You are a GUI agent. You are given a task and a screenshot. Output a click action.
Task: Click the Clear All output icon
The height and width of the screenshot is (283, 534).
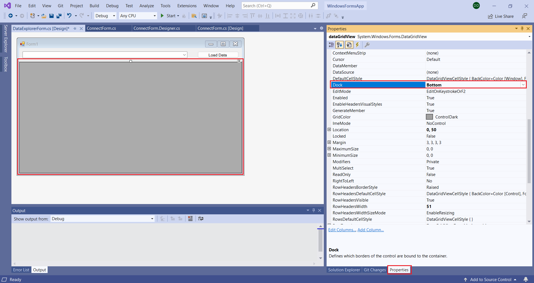point(190,219)
